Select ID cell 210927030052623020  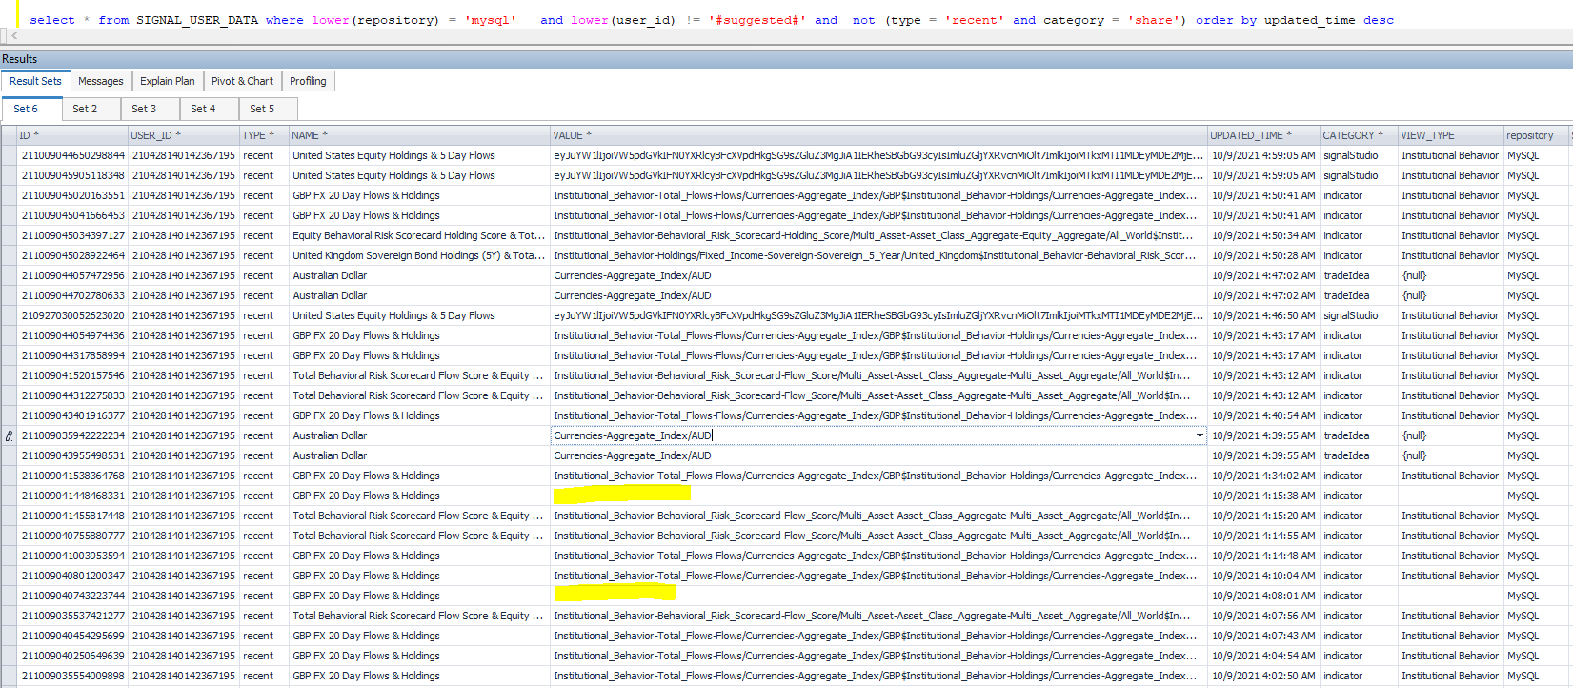click(73, 315)
